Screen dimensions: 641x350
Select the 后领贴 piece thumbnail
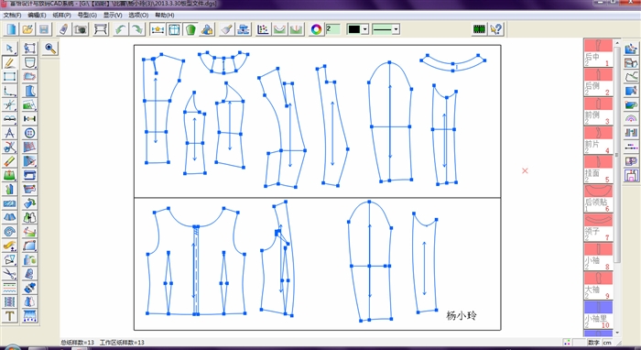pyautogui.click(x=598, y=199)
